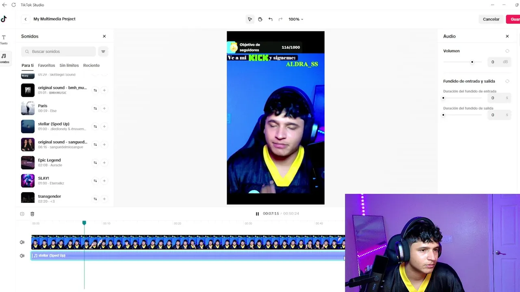The image size is (520, 292).
Task: Activate the hand pan tool
Action: (260, 19)
